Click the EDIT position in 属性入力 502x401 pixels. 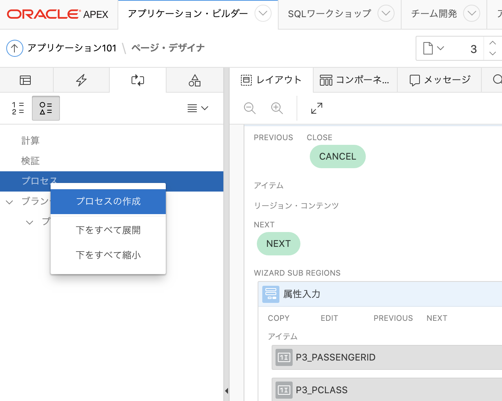pos(329,318)
